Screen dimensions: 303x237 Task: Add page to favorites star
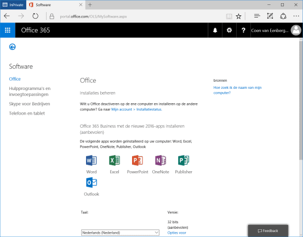coord(239,16)
